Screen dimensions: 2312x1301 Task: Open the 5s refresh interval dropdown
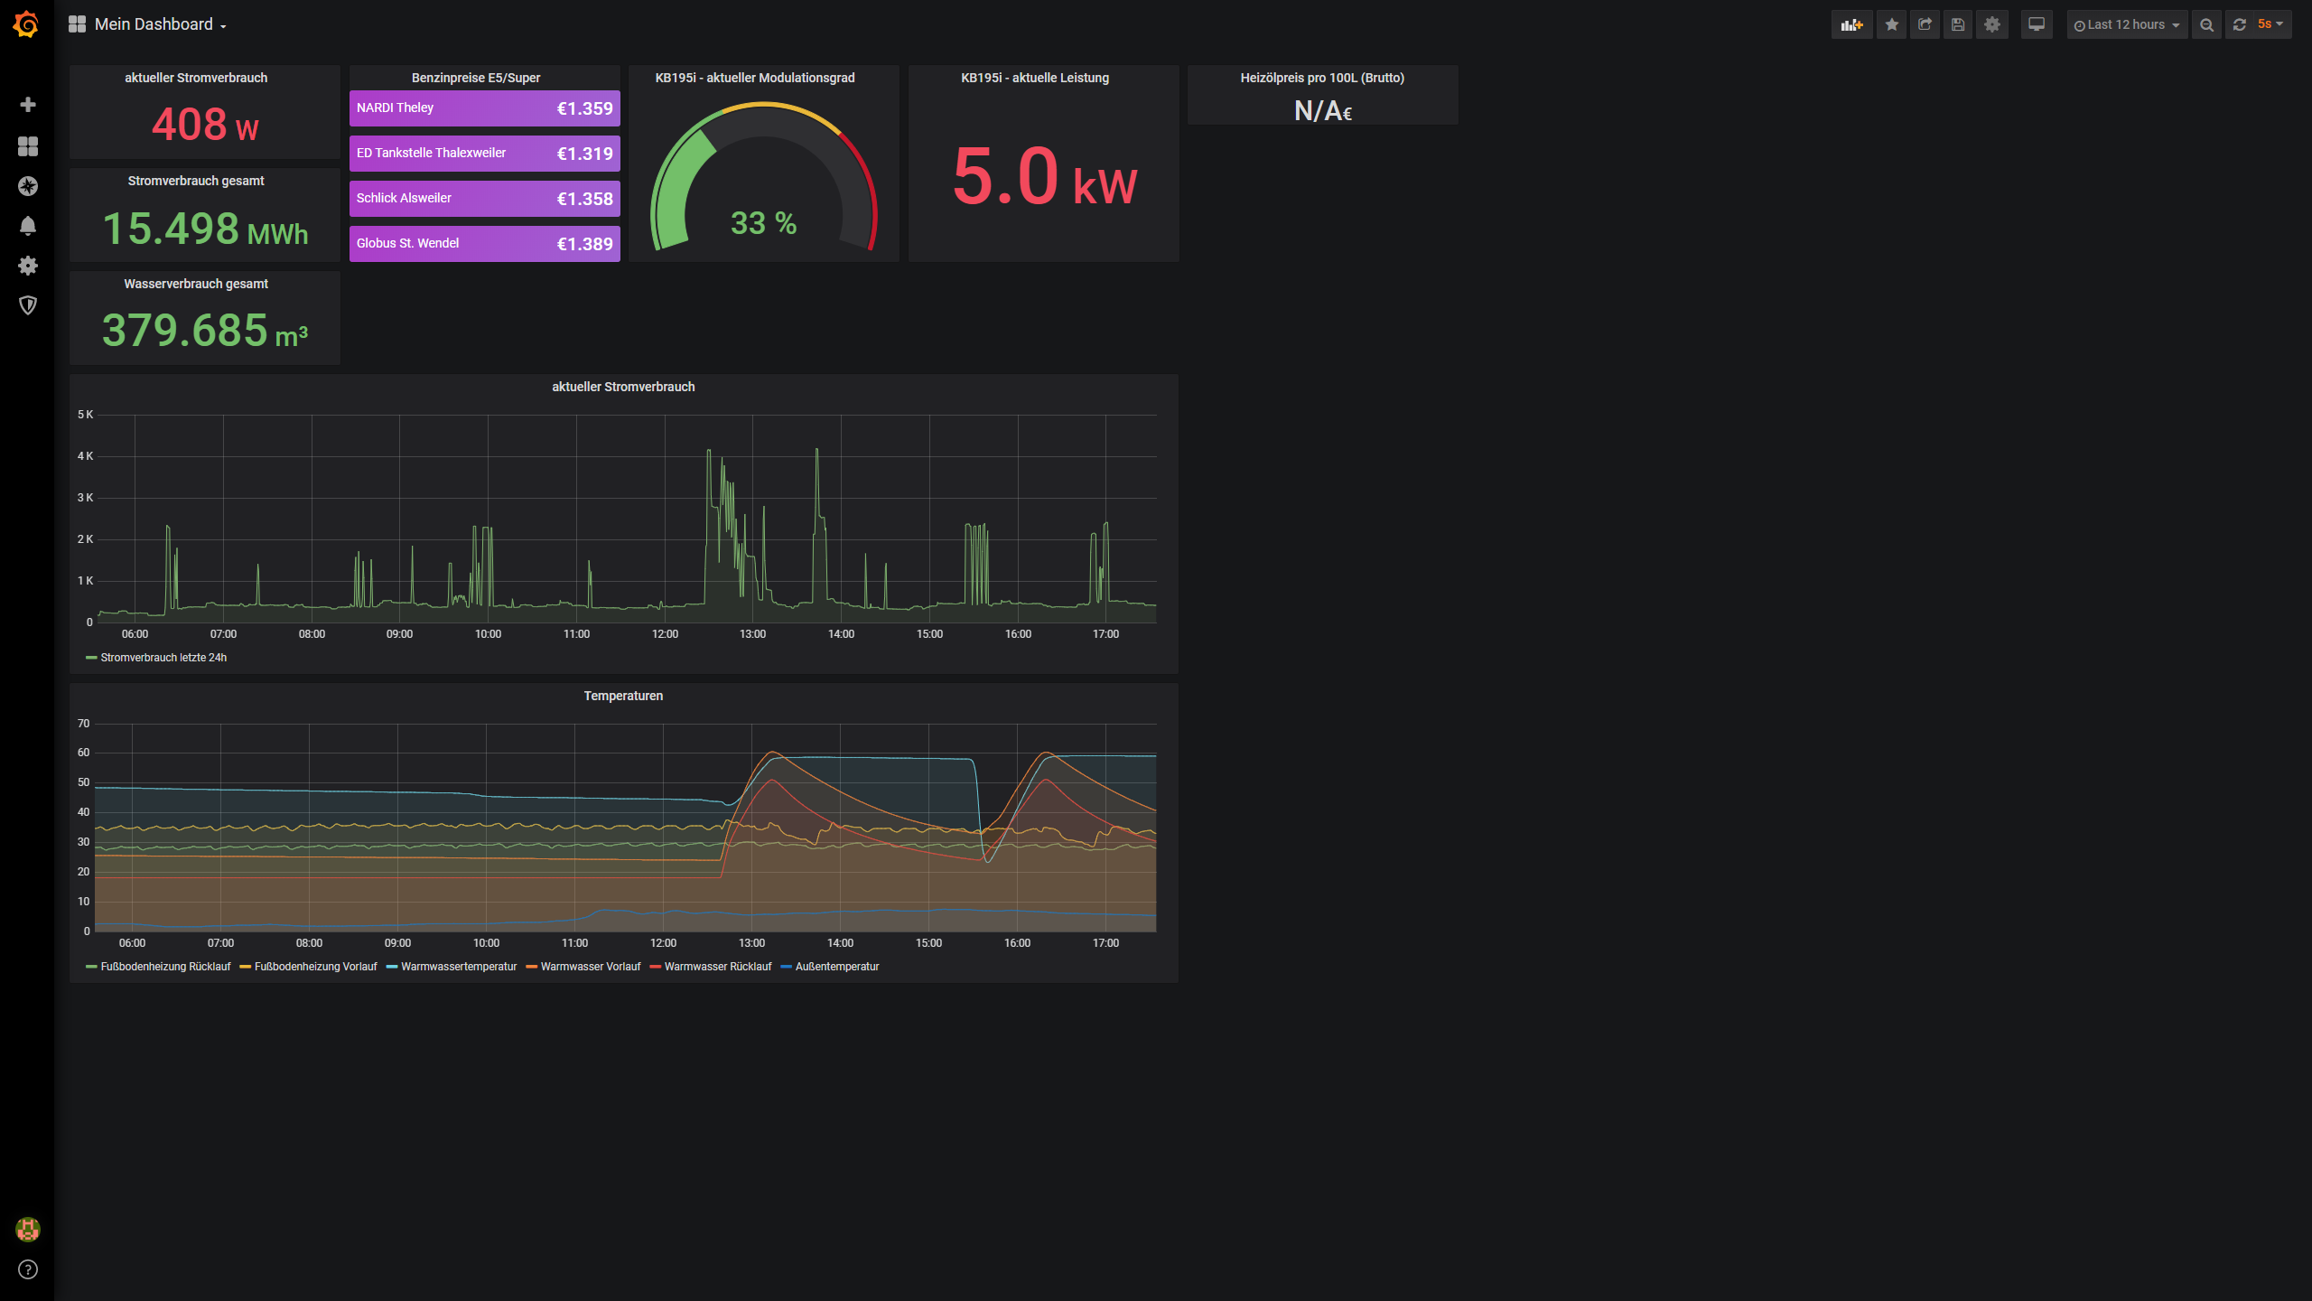click(x=2270, y=24)
